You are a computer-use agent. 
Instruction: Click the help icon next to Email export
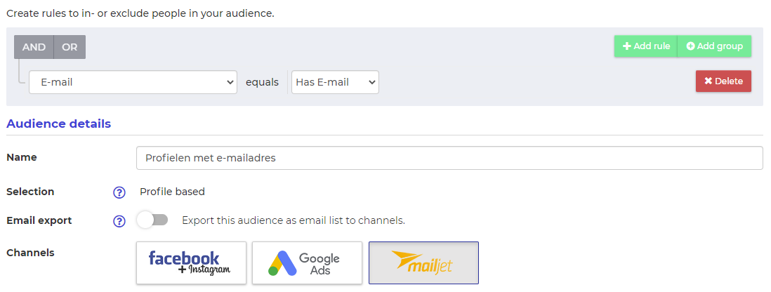point(119,221)
